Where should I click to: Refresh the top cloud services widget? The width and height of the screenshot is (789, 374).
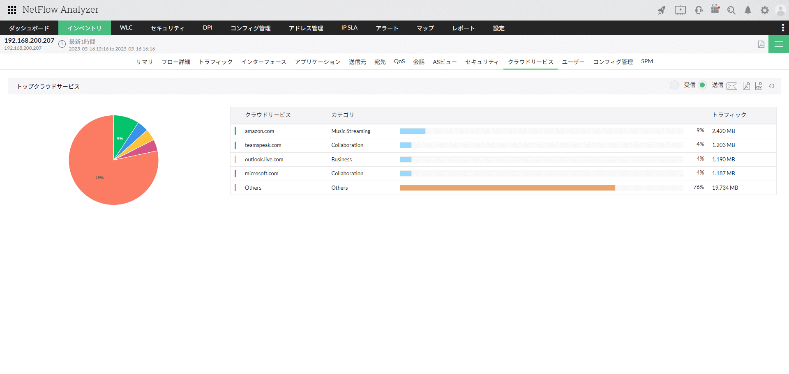point(772,86)
